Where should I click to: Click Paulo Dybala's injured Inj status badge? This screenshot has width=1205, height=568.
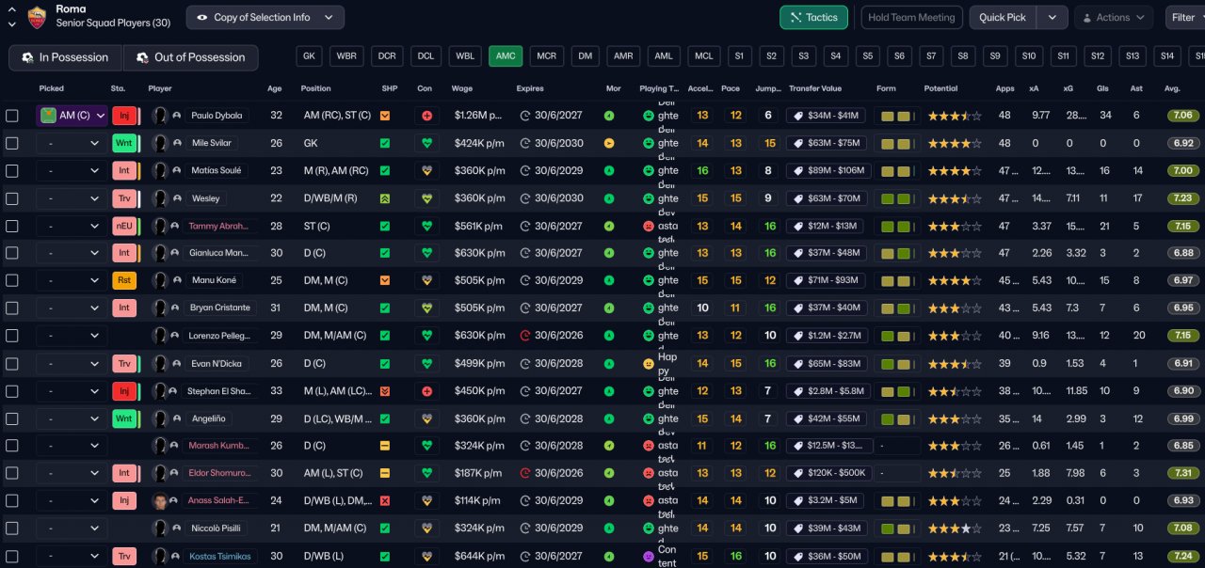pyautogui.click(x=123, y=116)
